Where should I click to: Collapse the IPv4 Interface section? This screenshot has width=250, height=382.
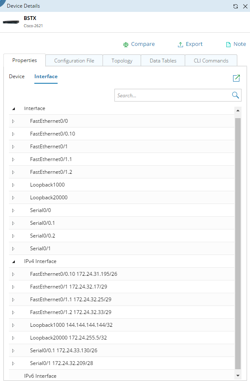(x=14, y=261)
